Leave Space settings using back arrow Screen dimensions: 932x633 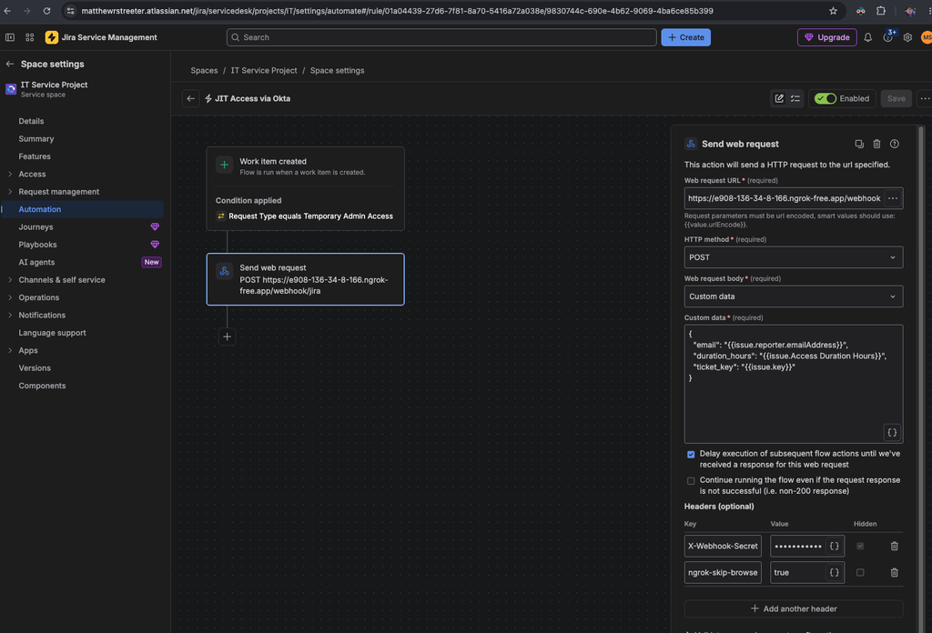(x=9, y=65)
